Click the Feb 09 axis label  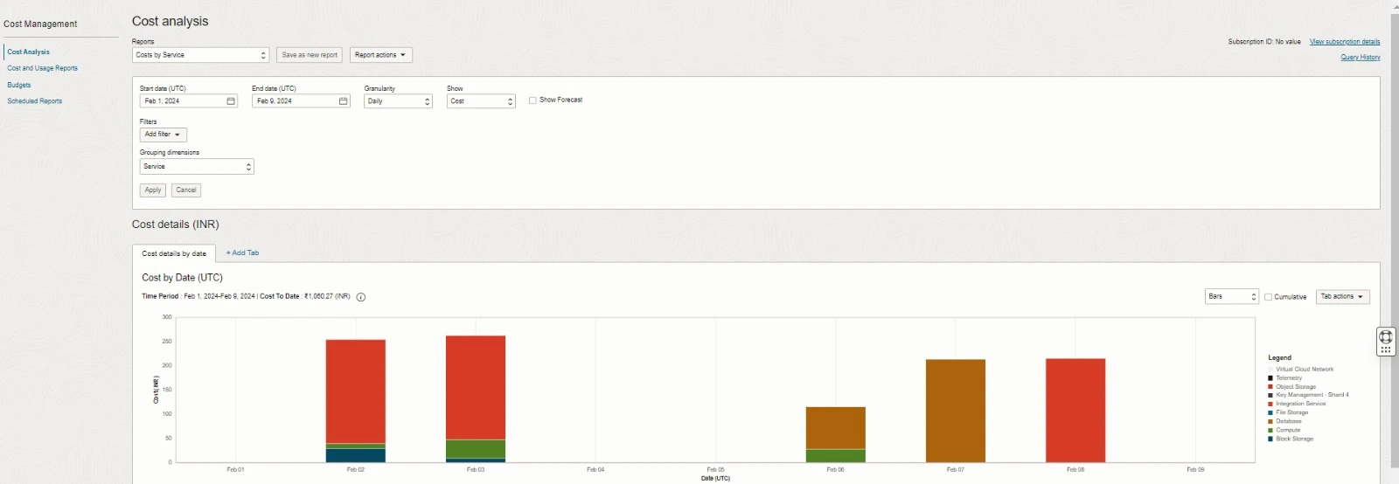[x=1195, y=470]
